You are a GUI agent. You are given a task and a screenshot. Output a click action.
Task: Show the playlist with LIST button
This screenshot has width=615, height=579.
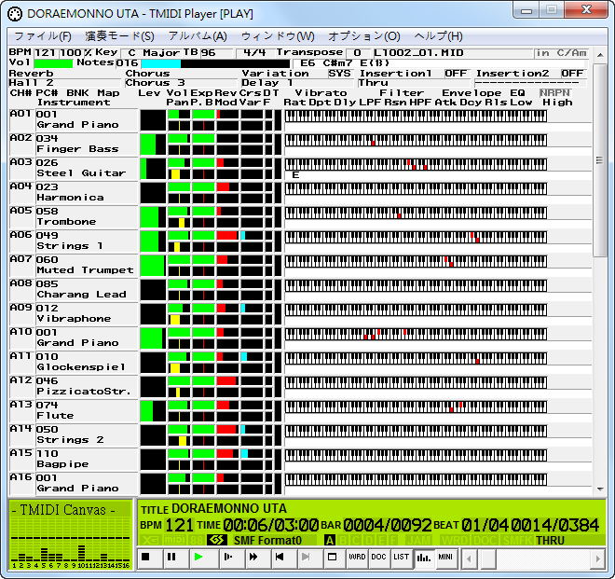coord(402,557)
